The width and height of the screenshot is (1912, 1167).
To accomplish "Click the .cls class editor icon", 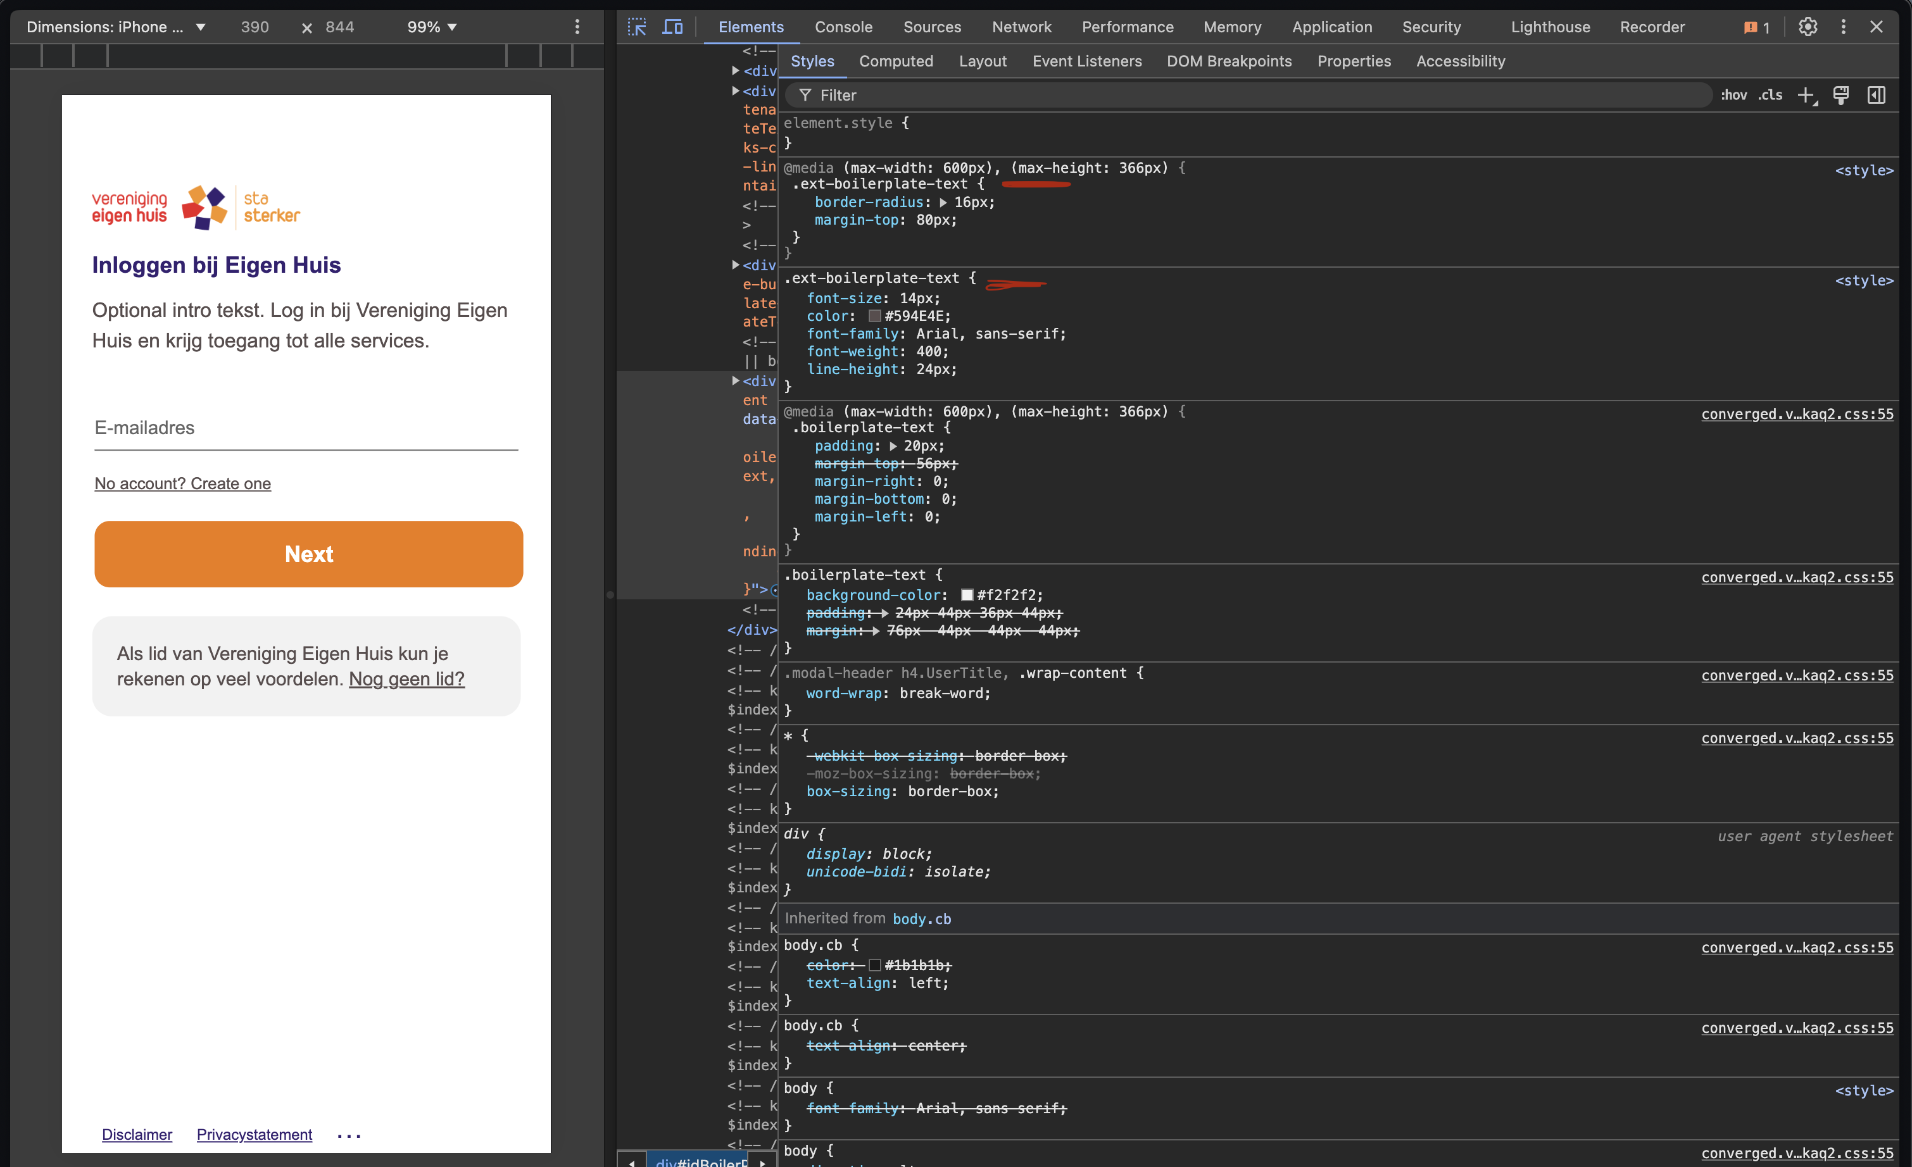I will 1771,94.
